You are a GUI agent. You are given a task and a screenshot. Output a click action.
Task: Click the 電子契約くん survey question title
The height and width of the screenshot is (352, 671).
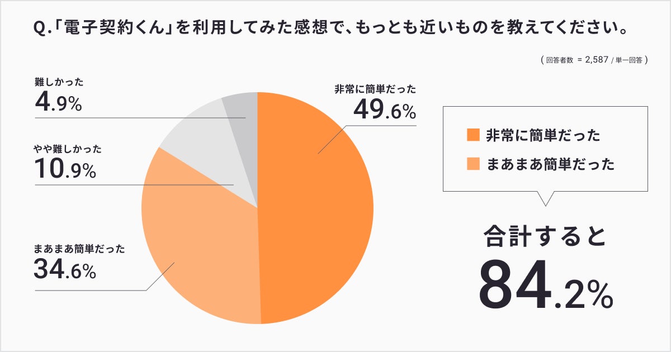(330, 28)
